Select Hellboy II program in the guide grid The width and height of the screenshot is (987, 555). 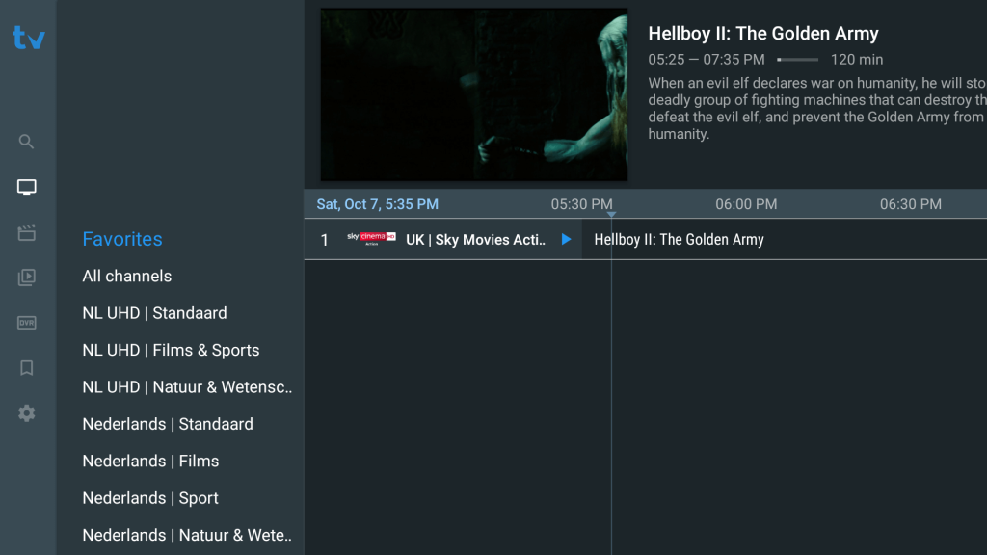point(680,240)
